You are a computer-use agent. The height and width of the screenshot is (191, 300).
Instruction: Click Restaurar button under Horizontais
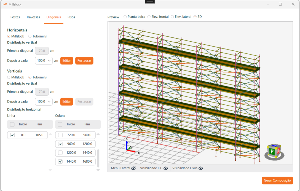84,61
